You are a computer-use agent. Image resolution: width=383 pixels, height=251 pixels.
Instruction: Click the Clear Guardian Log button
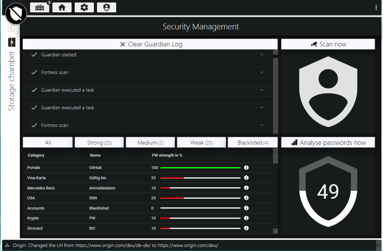150,44
